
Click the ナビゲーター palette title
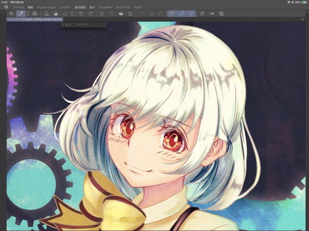84,24
